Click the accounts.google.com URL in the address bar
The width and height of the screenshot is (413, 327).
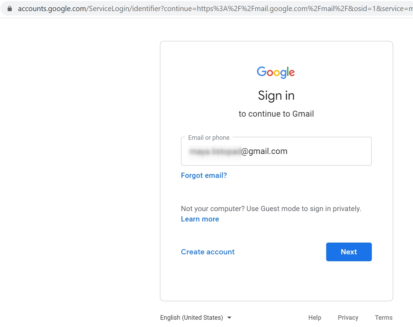[52, 9]
